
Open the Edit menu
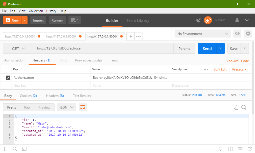(13, 11)
